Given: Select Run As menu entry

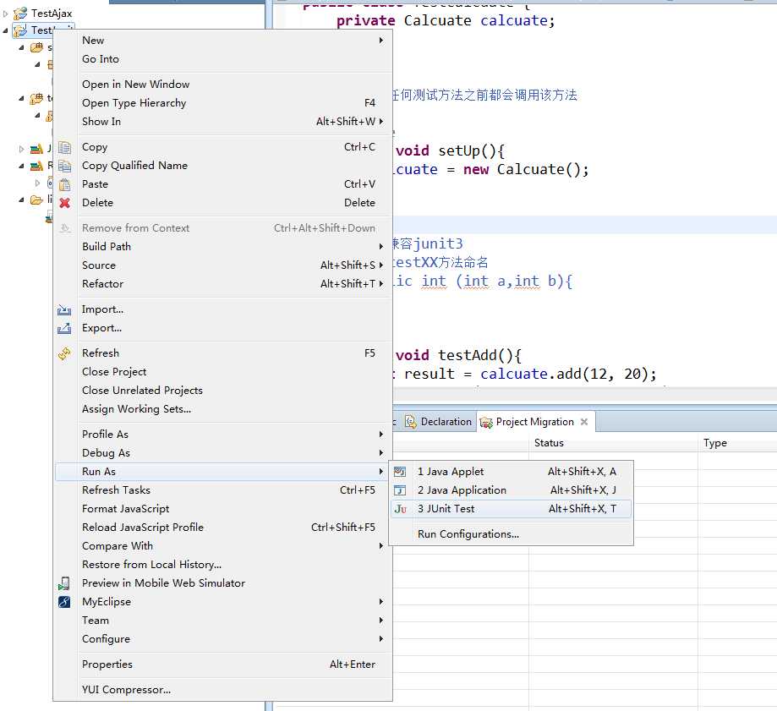Looking at the screenshot, I should click(222, 472).
